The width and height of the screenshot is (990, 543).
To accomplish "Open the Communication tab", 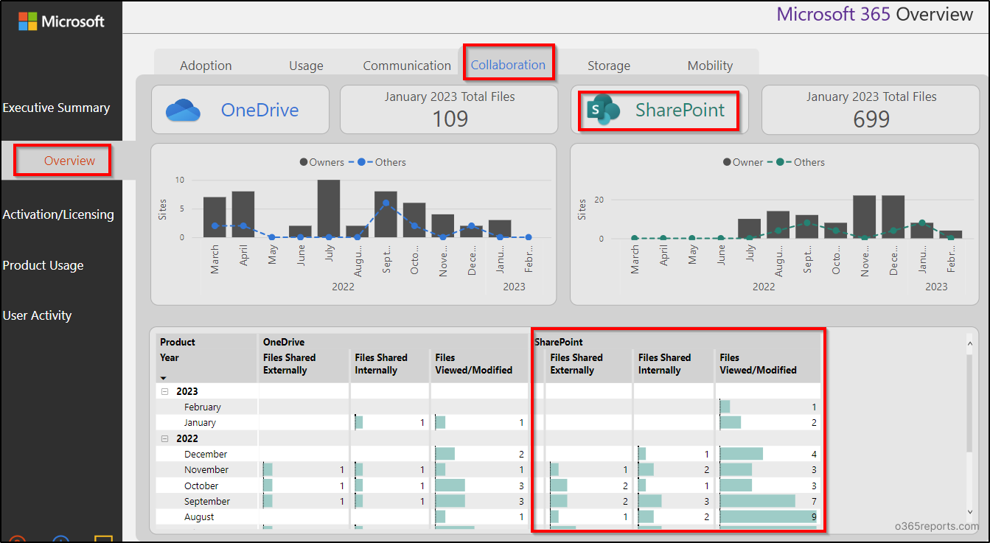I will click(407, 66).
